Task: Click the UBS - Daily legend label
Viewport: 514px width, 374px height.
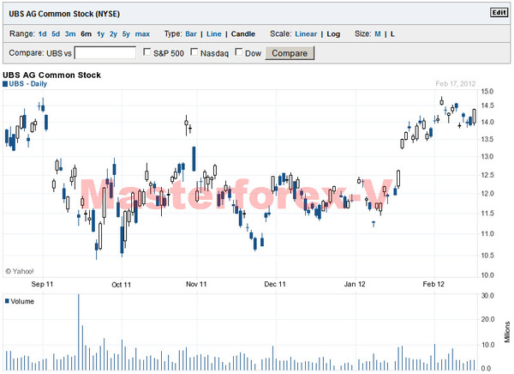Action: coord(28,84)
